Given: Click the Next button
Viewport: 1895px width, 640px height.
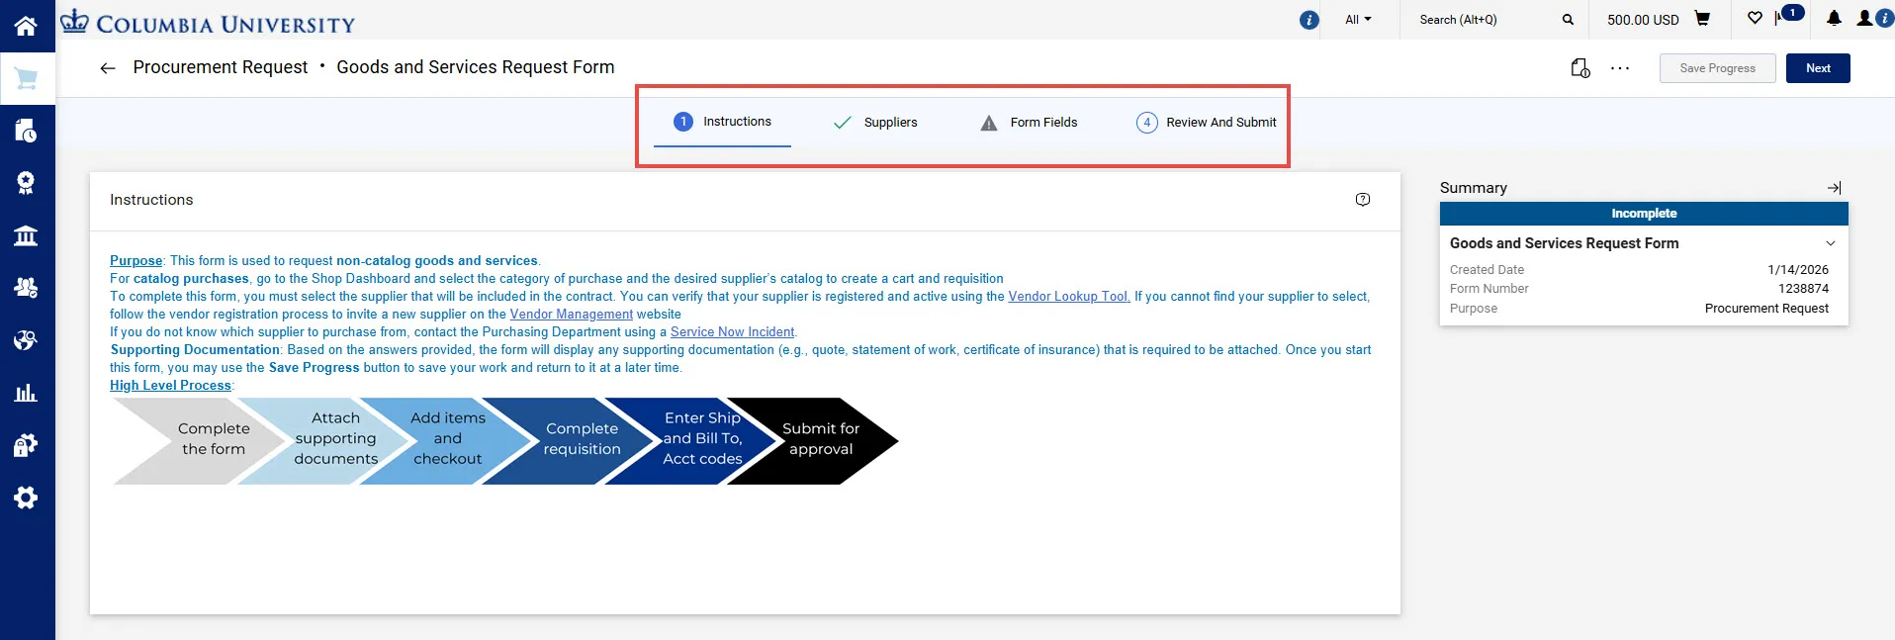Looking at the screenshot, I should click(x=1818, y=68).
